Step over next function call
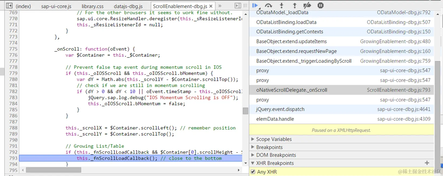Screen dimensions: 443x176 click(x=268, y=5)
